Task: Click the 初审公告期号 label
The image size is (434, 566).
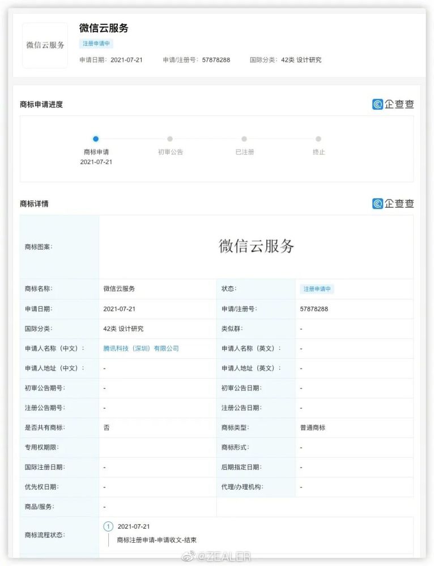Action: coord(45,388)
